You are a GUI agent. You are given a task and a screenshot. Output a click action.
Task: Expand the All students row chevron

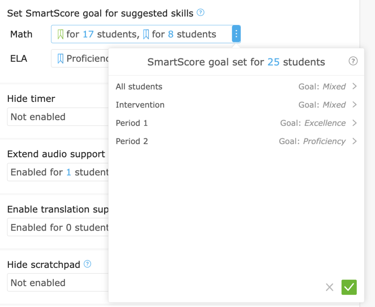(x=354, y=87)
